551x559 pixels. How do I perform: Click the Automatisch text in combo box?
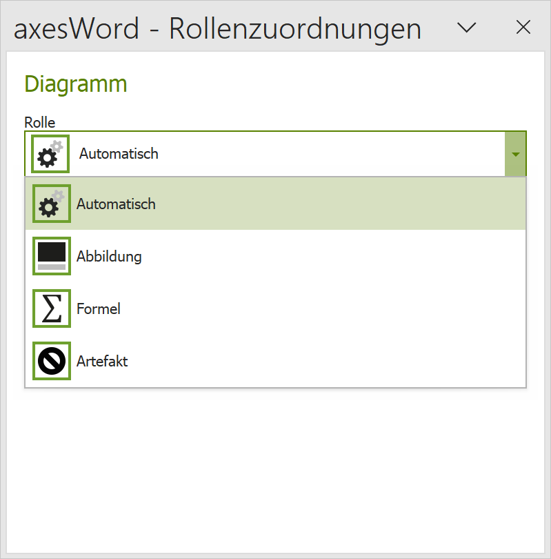tap(119, 154)
